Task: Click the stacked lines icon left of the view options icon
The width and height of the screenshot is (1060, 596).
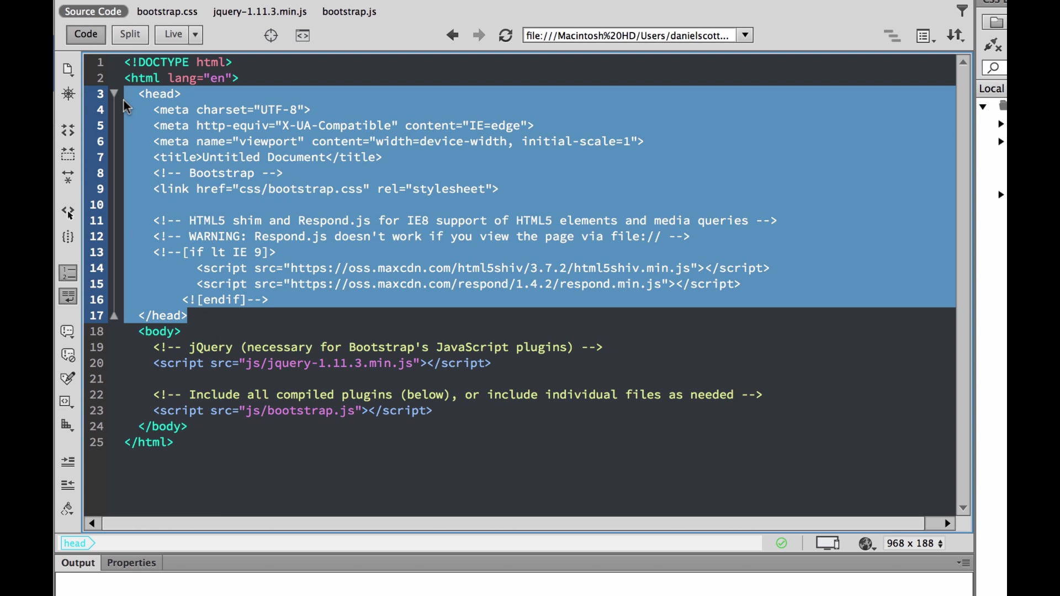Action: tap(892, 36)
